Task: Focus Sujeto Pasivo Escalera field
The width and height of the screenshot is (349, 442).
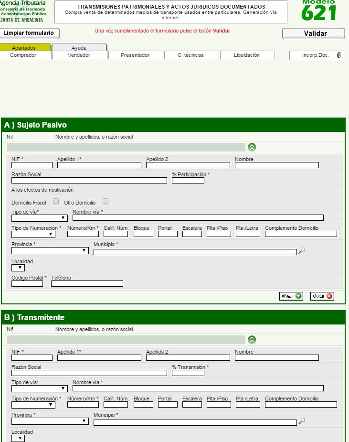Action: click(x=192, y=234)
